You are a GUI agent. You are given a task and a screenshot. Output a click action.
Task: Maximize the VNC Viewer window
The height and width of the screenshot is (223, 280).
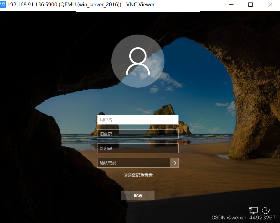pos(251,5)
